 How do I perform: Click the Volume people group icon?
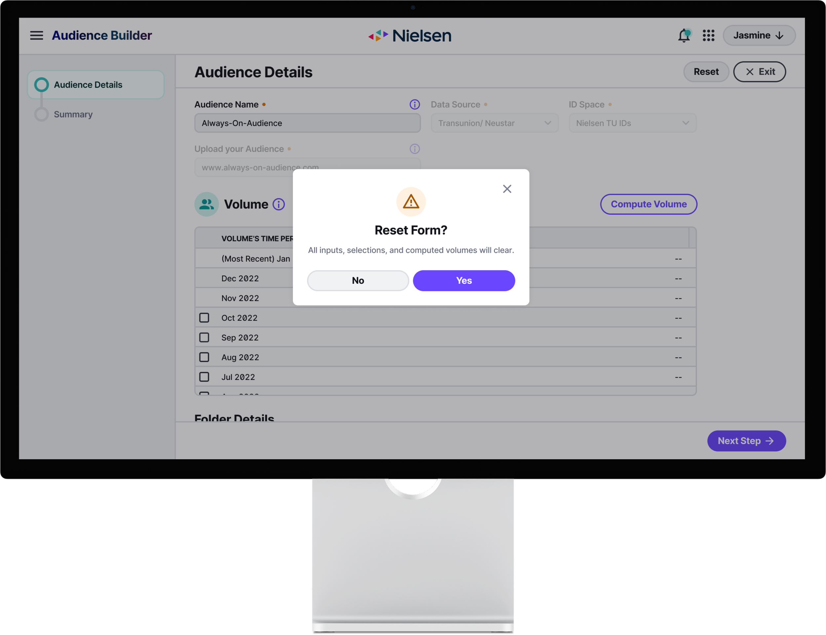tap(207, 205)
